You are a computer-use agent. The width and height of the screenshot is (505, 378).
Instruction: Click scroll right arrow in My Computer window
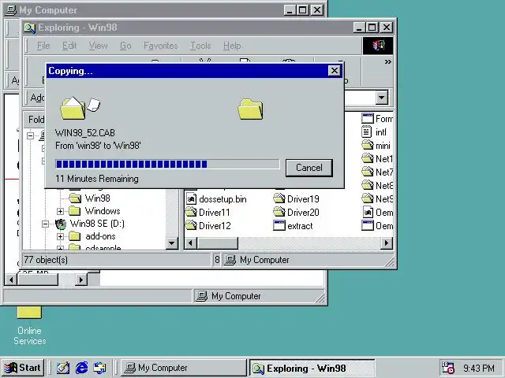tap(81, 280)
